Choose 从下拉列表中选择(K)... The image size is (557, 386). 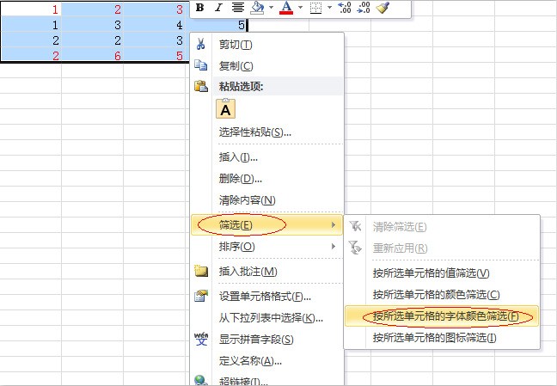tap(266, 317)
